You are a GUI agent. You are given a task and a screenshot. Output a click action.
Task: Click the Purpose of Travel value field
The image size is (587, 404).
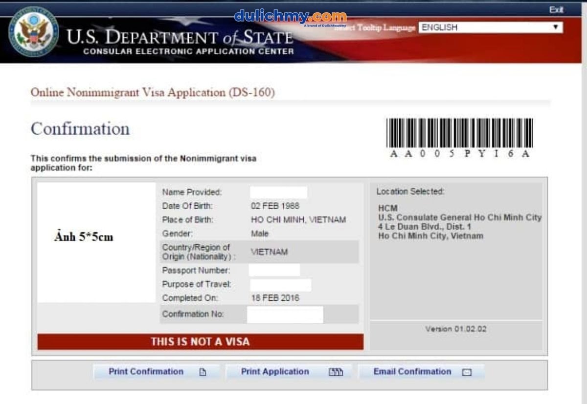(280, 285)
